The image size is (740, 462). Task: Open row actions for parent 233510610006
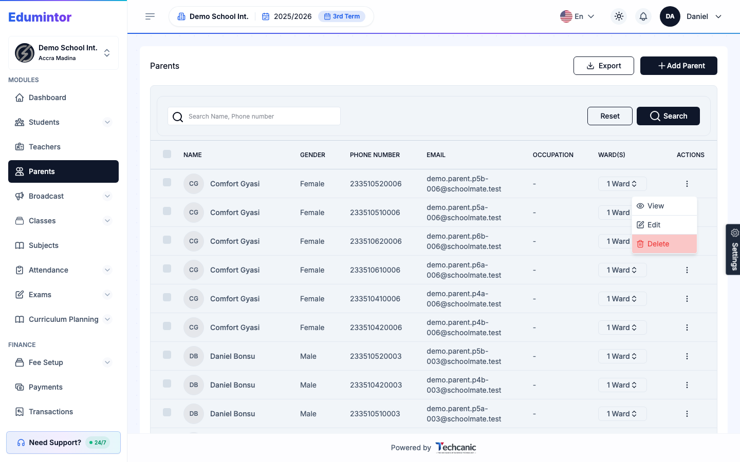point(687,270)
